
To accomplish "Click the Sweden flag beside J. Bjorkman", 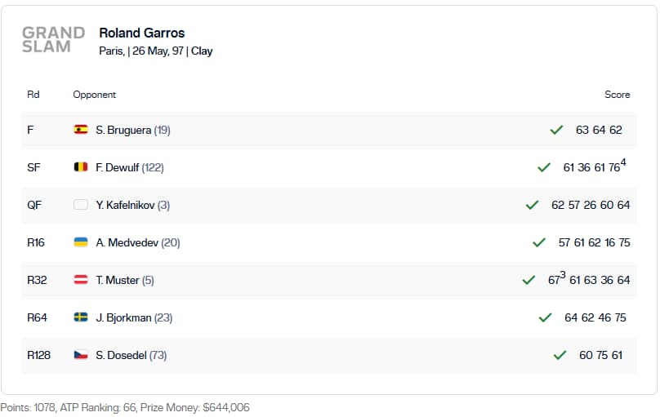I will pos(81,317).
